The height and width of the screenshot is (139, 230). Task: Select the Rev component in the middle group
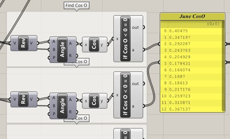tap(23, 99)
